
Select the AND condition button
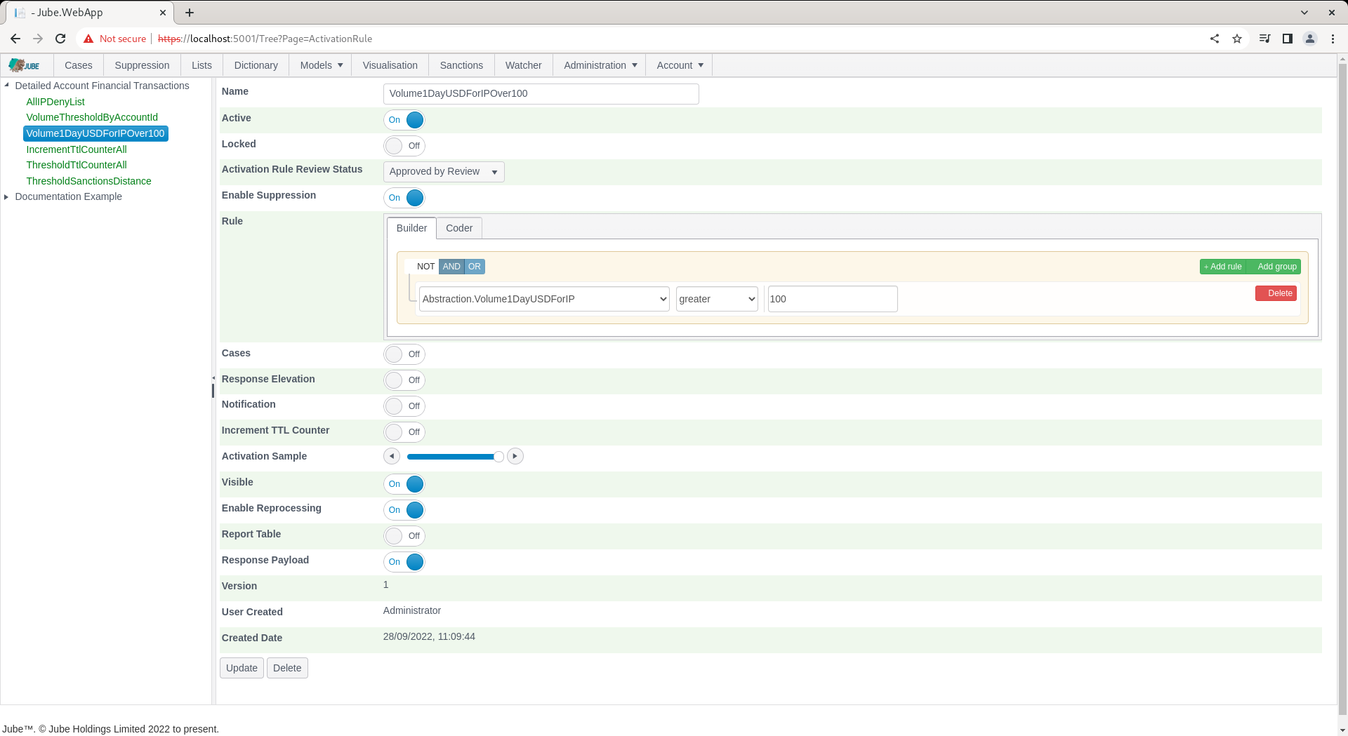click(x=451, y=267)
